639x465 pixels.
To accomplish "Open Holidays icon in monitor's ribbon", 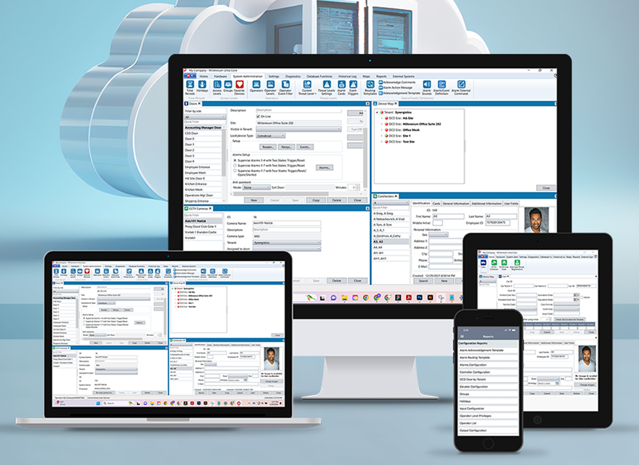I will (202, 87).
